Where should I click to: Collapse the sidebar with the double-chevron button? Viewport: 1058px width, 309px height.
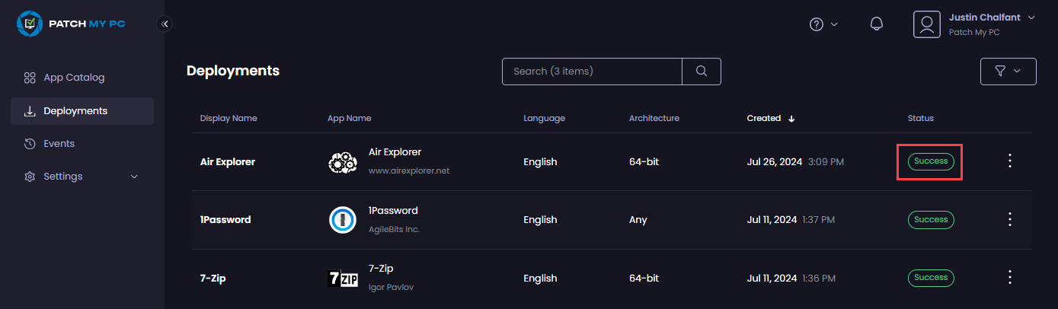tap(165, 24)
